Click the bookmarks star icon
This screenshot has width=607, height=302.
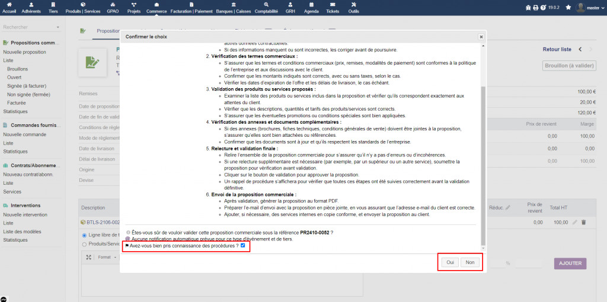pyautogui.click(x=568, y=7)
